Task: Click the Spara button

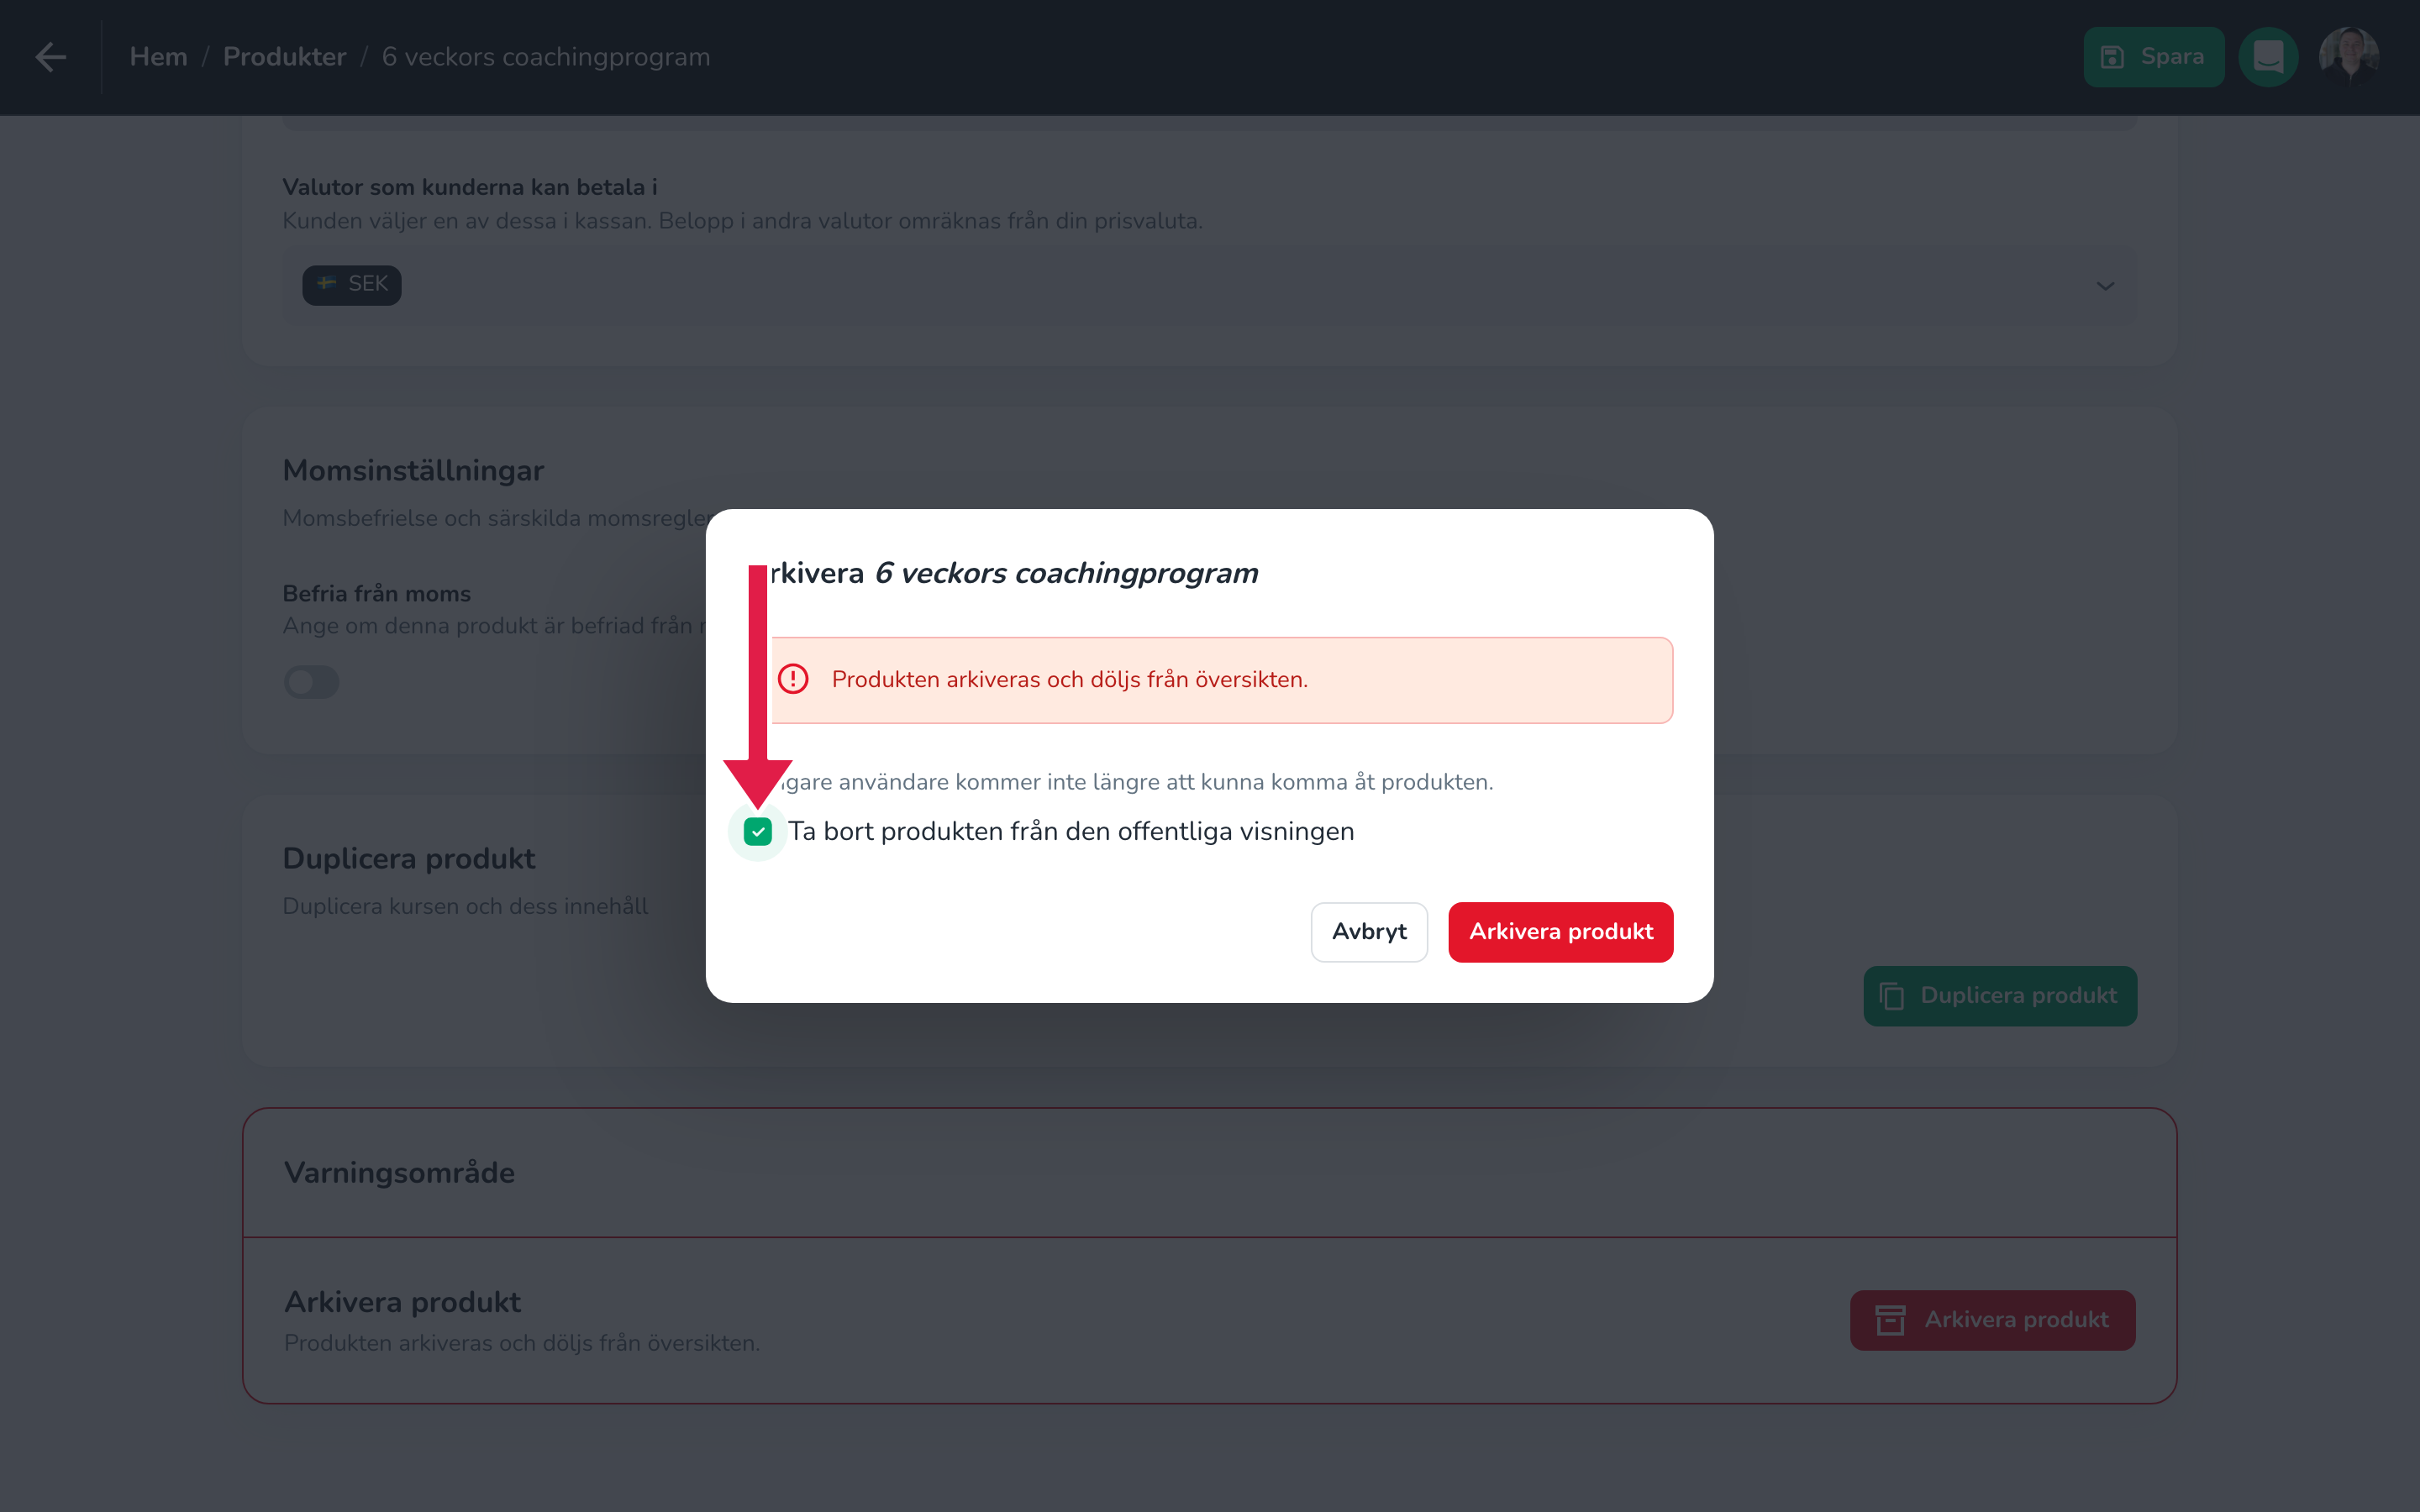Action: pyautogui.click(x=2154, y=57)
